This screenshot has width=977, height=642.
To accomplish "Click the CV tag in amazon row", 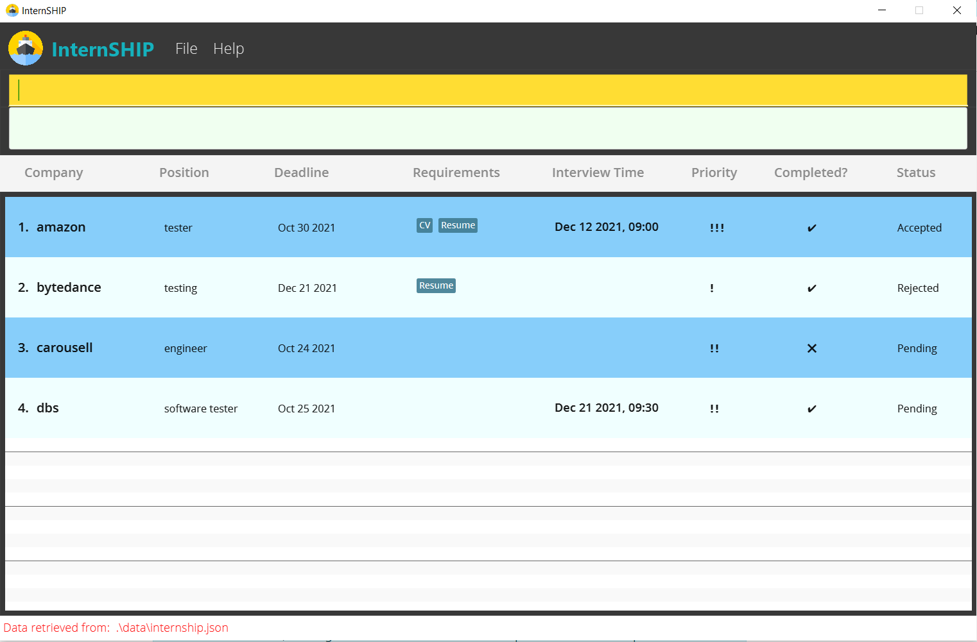I will pos(424,225).
